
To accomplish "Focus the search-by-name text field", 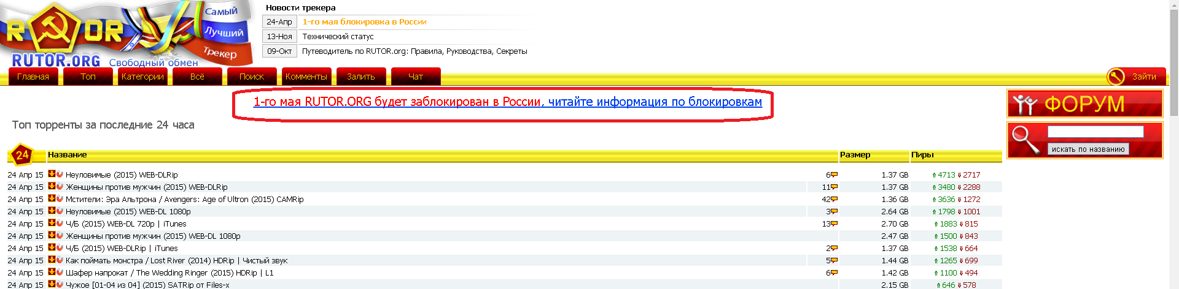I will pyautogui.click(x=1095, y=132).
